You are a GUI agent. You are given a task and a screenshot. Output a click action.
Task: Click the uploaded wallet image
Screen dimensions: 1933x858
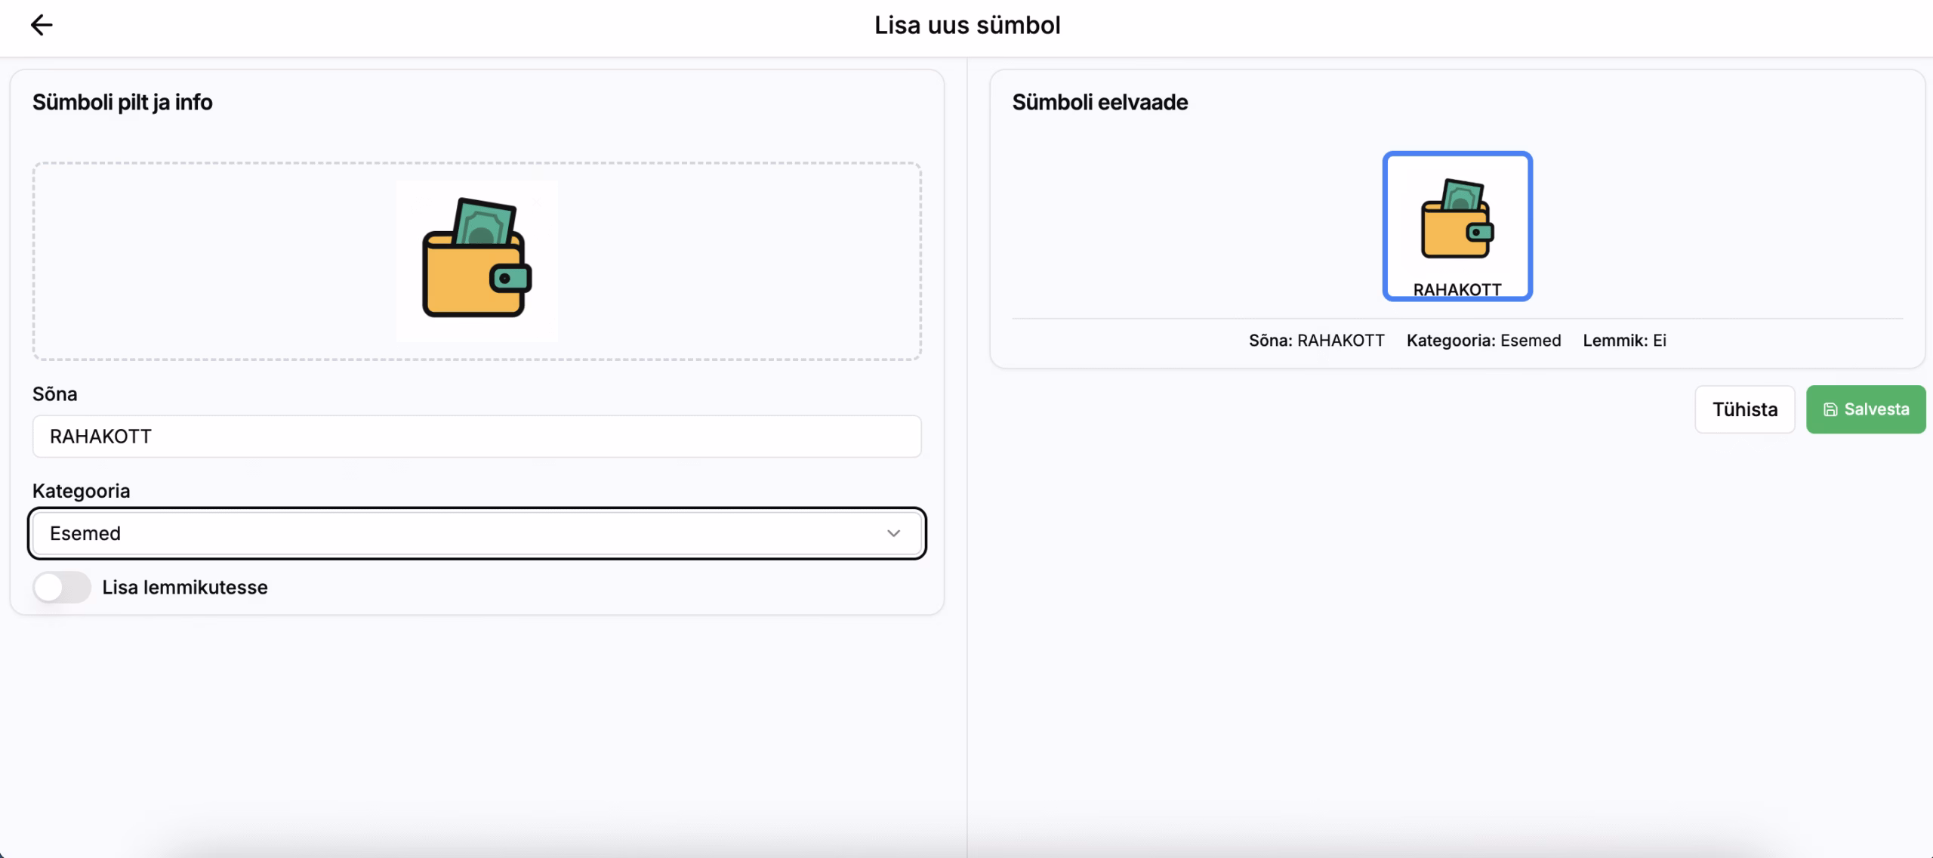pyautogui.click(x=476, y=261)
